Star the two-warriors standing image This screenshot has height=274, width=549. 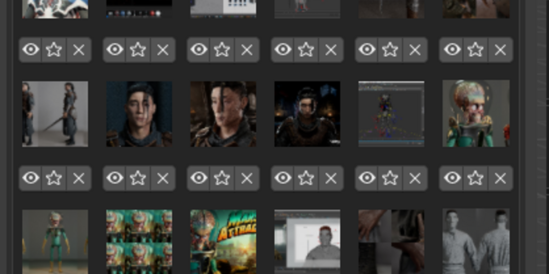click(54, 50)
